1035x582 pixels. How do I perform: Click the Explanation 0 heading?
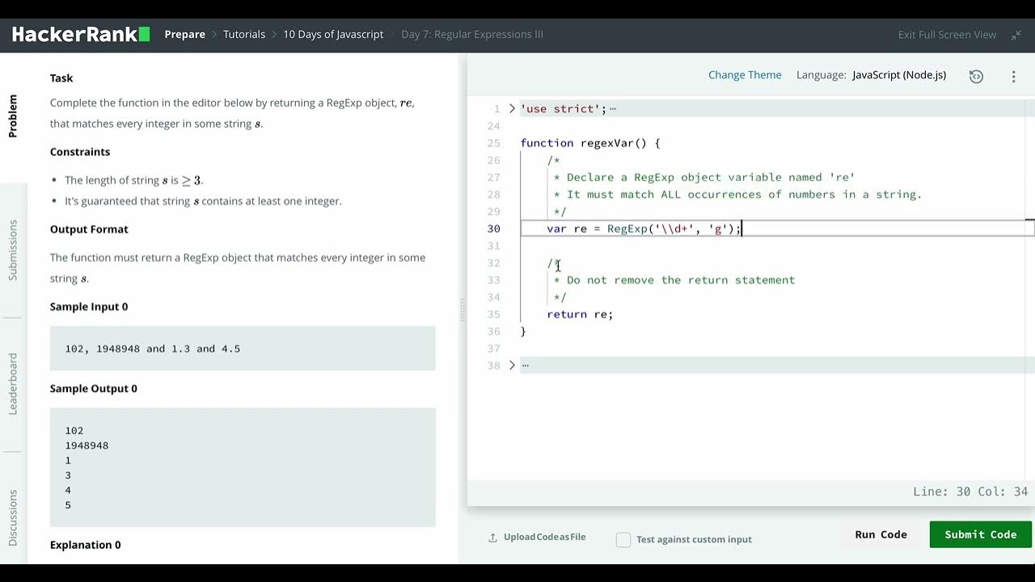(x=85, y=545)
